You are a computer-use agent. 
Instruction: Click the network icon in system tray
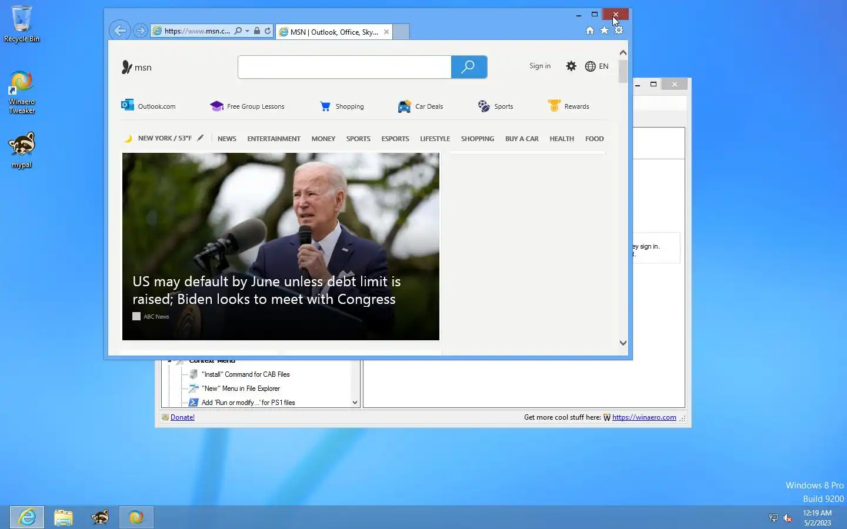[x=773, y=518]
